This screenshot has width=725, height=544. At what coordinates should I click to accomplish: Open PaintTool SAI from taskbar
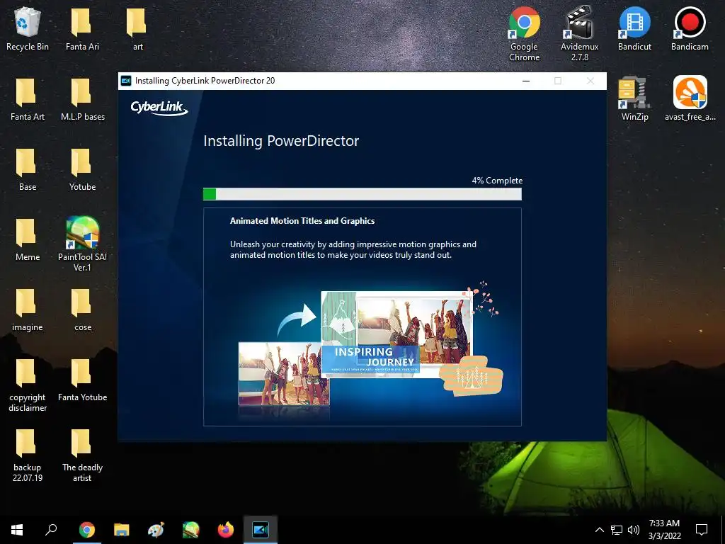(x=190, y=530)
